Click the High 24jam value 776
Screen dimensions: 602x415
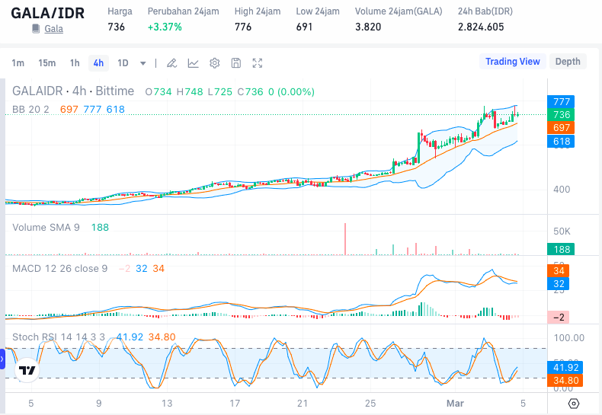pos(243,27)
